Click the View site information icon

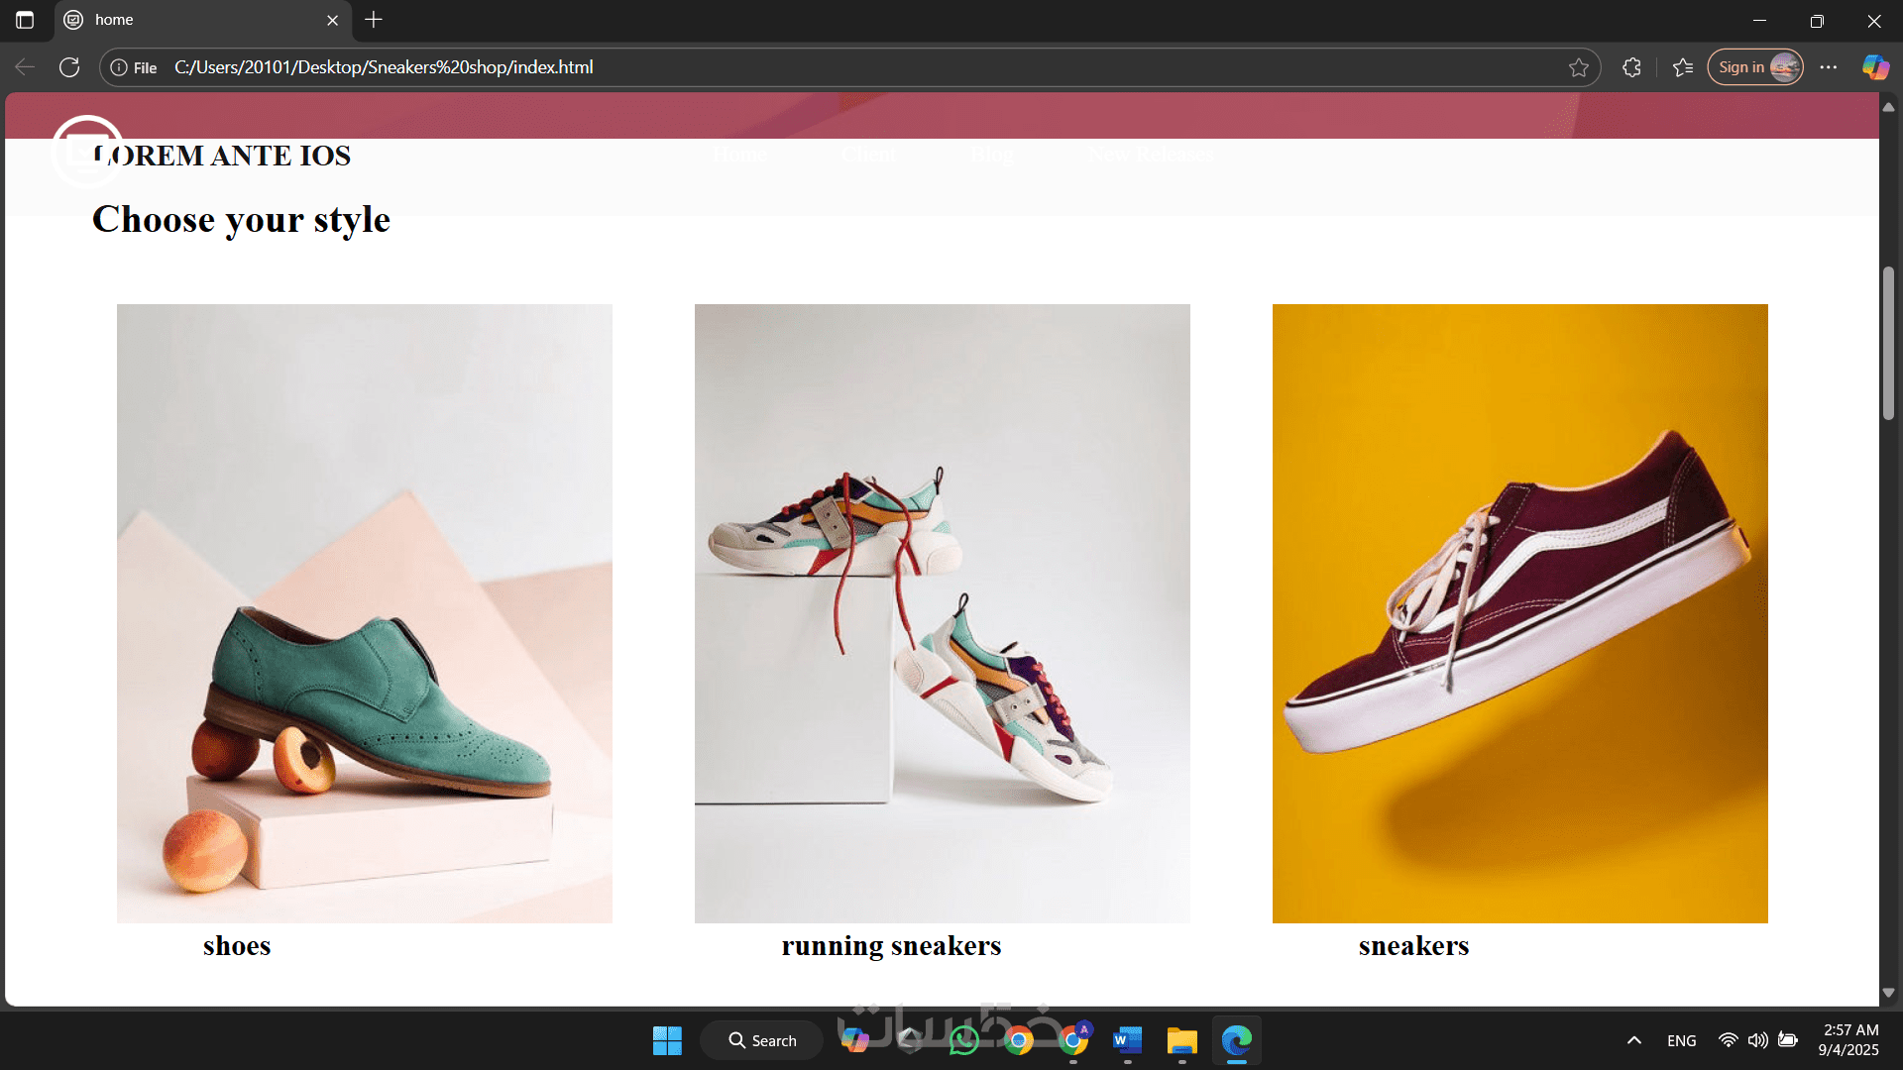pyautogui.click(x=119, y=67)
